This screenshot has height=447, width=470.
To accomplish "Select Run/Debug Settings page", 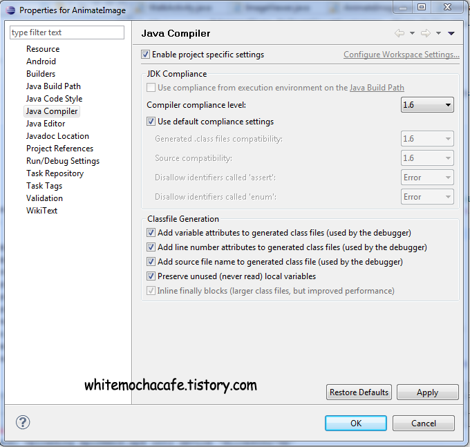I will (x=63, y=161).
